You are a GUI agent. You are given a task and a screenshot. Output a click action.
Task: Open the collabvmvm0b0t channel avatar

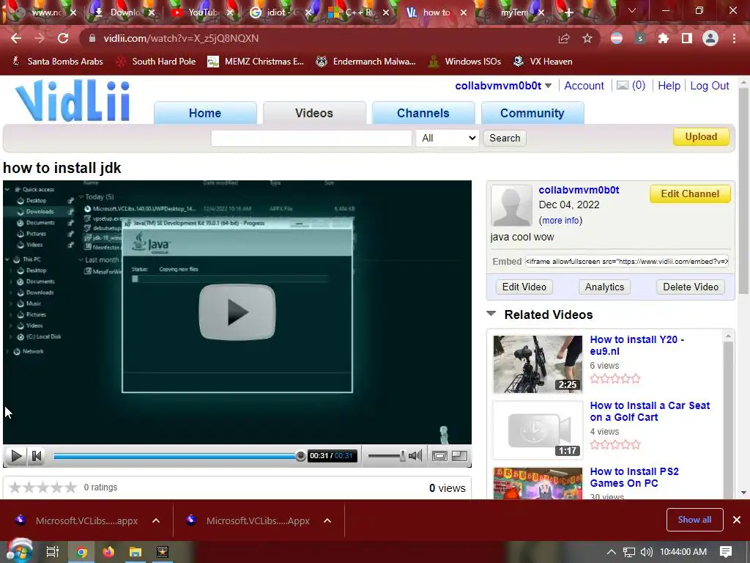[x=511, y=206]
